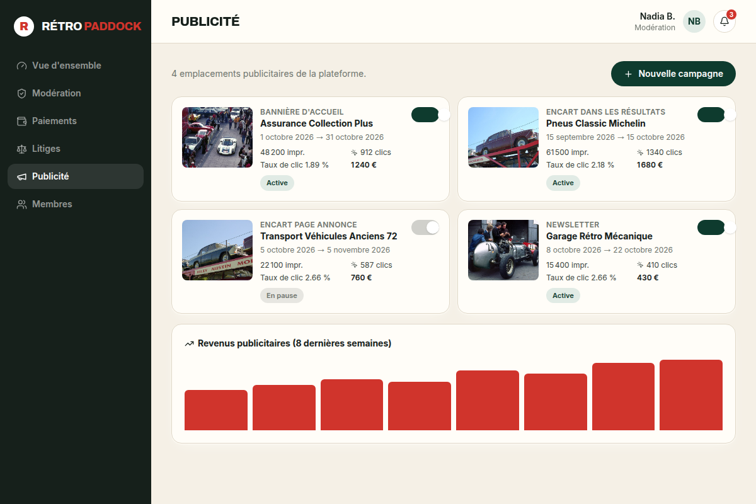Enable the Transport Véhicules Anciens 72 toggle
The width and height of the screenshot is (756, 504).
[425, 227]
